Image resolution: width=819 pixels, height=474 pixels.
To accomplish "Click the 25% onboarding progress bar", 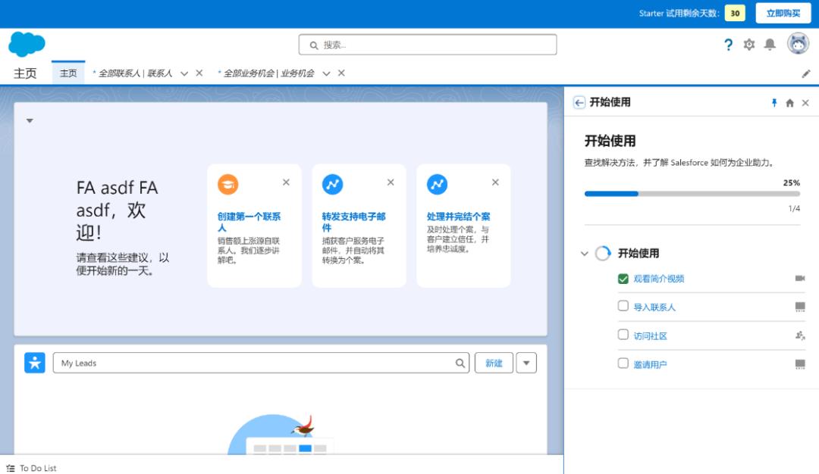I will click(x=692, y=194).
